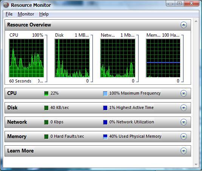Expand the CPU section details
This screenshot has height=171, width=202.
[183, 93]
